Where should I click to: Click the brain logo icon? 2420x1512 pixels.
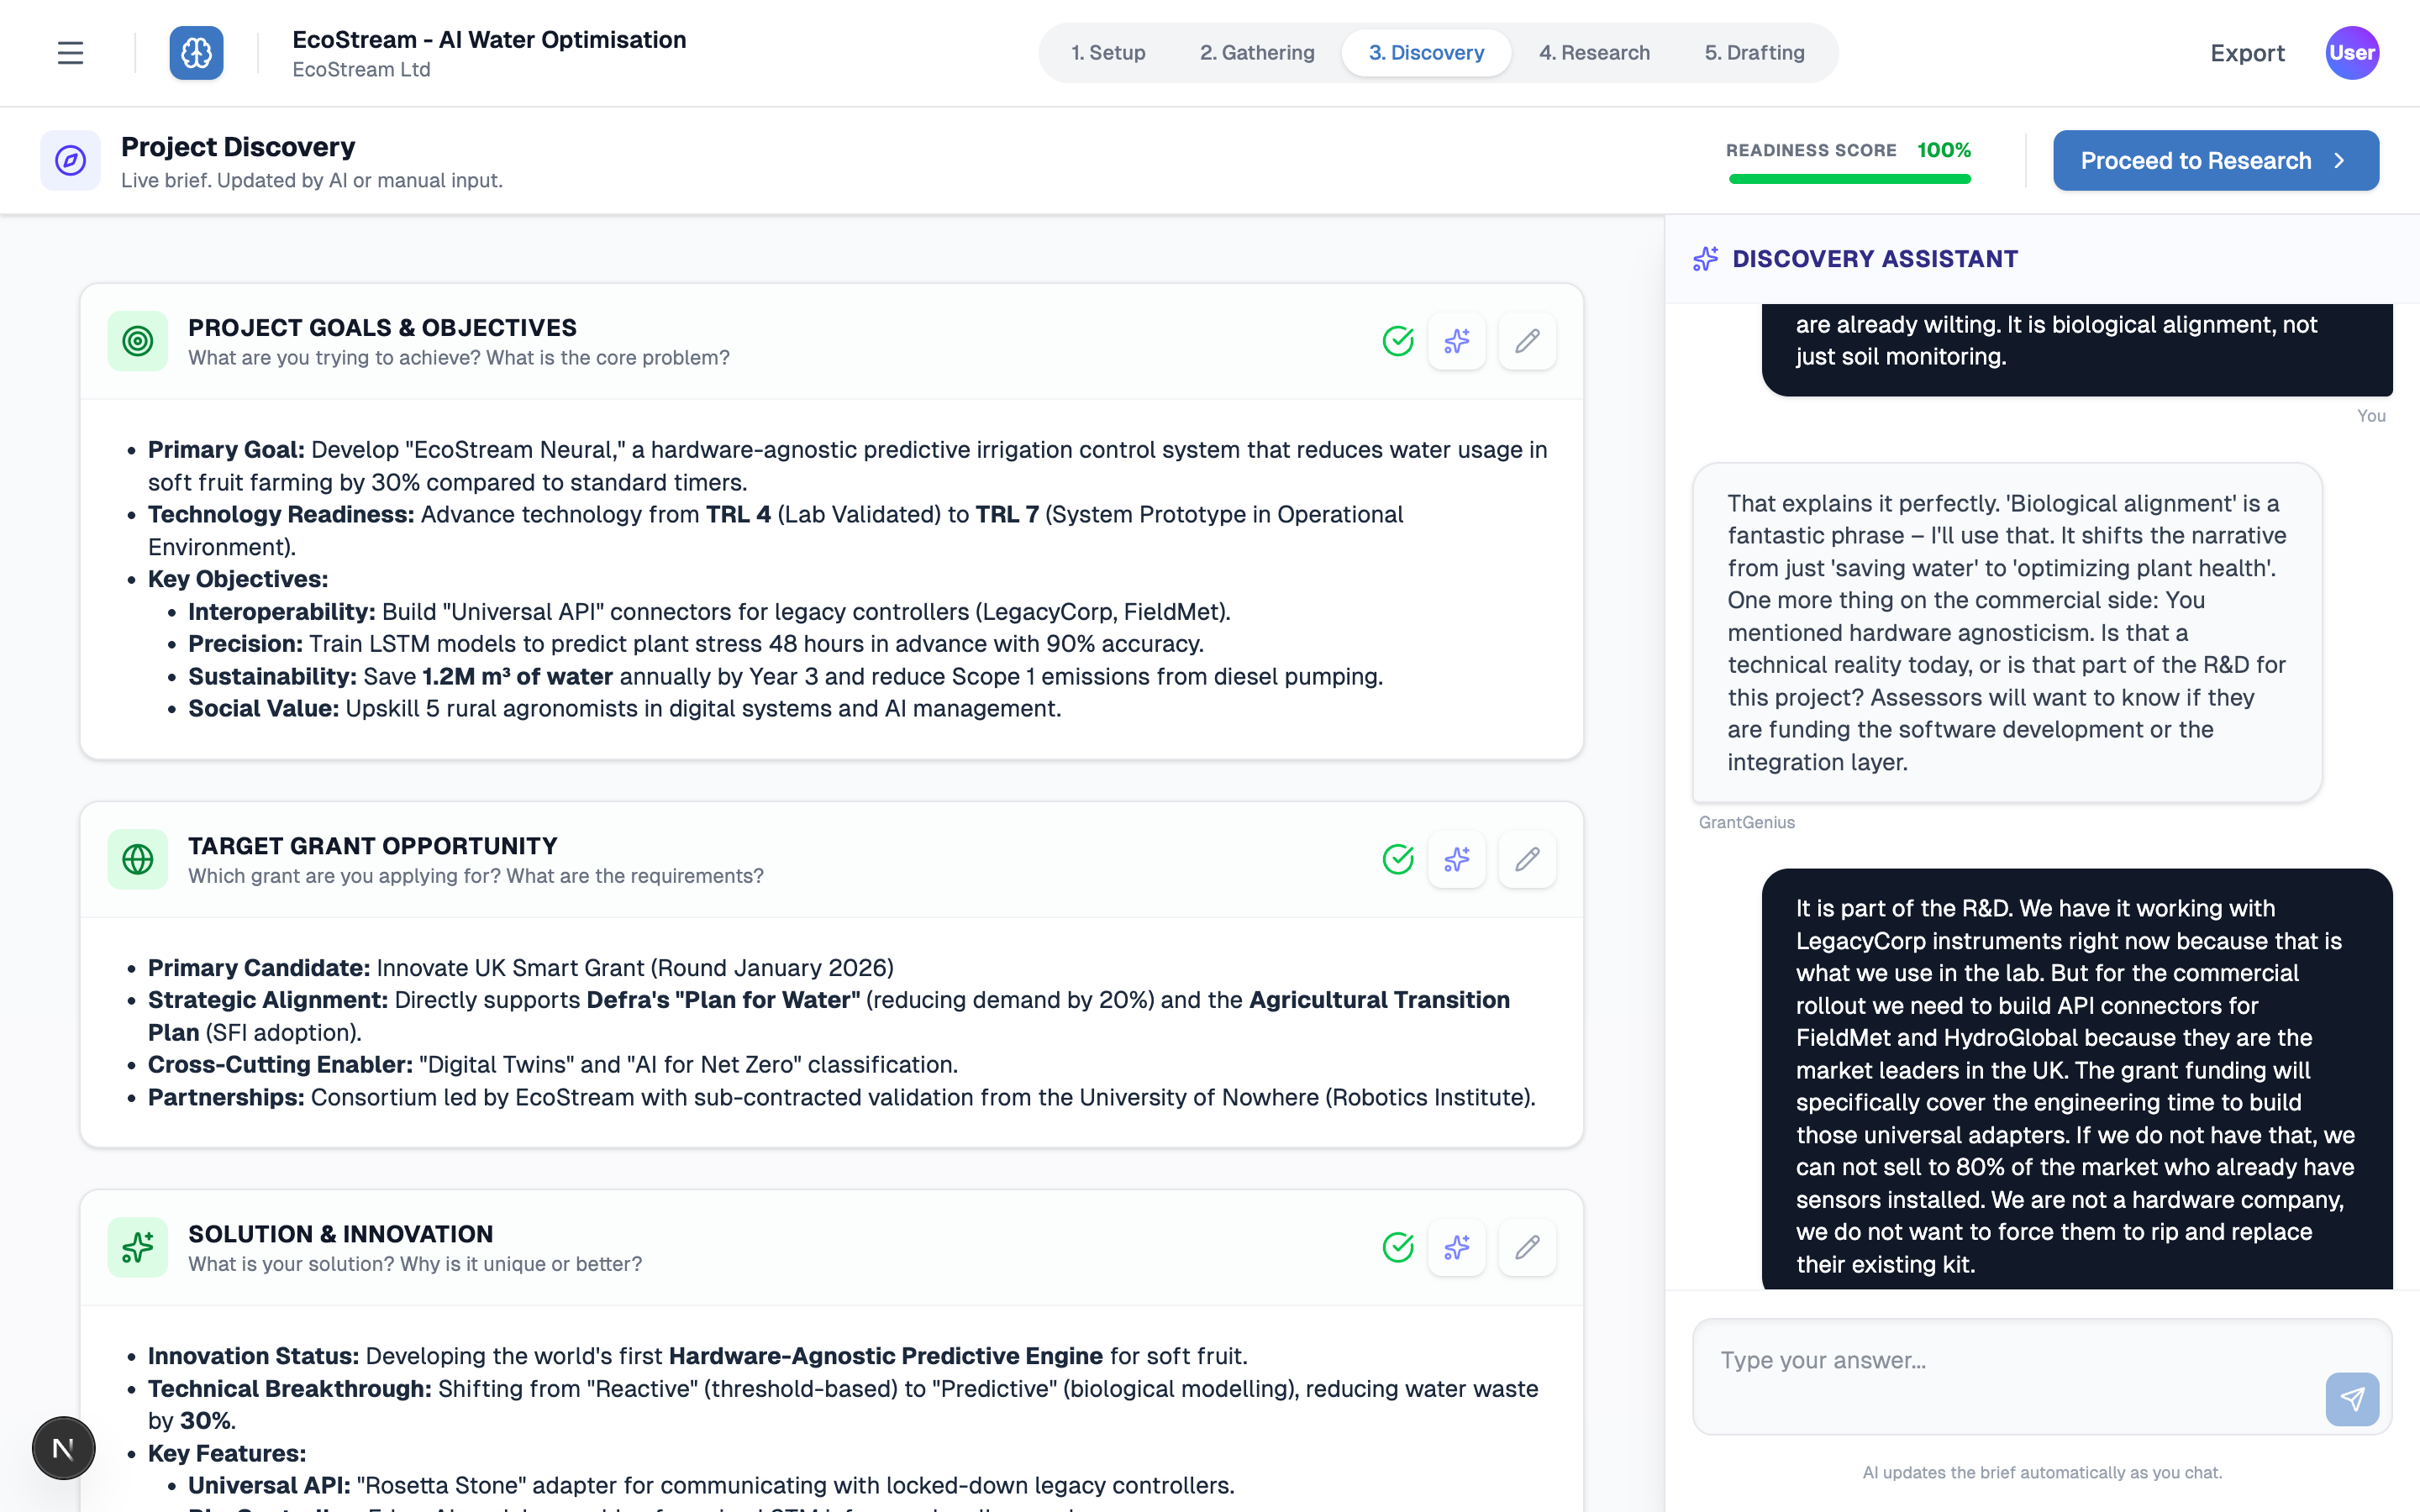[x=196, y=53]
